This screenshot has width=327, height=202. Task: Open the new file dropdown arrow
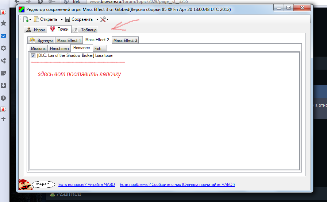[x=30, y=19]
